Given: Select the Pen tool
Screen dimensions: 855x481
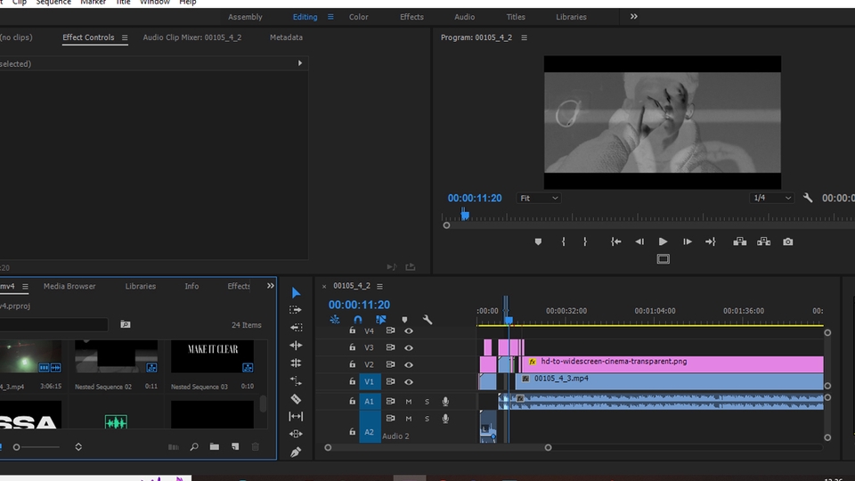Looking at the screenshot, I should (x=296, y=452).
